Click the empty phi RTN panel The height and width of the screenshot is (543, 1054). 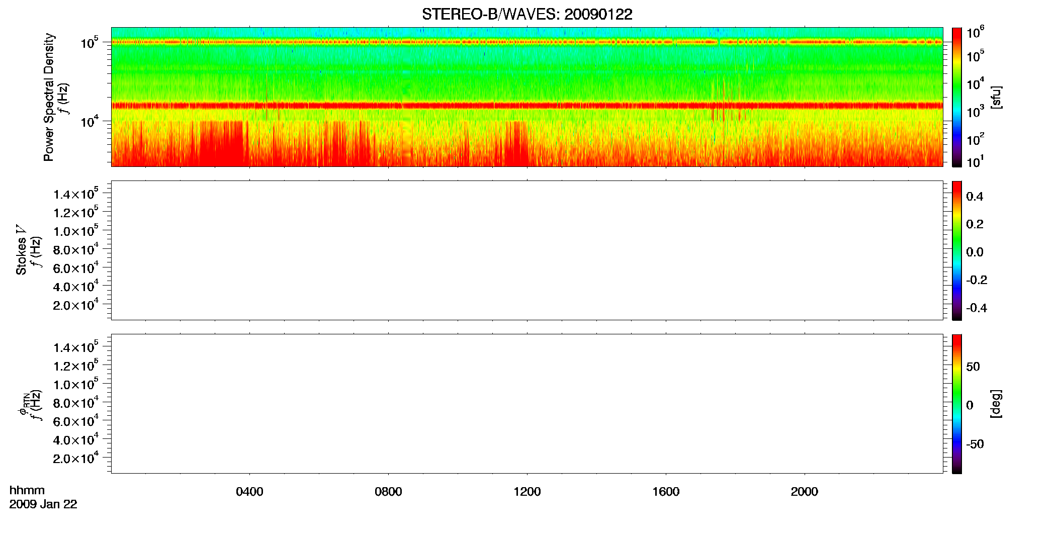coord(527,404)
